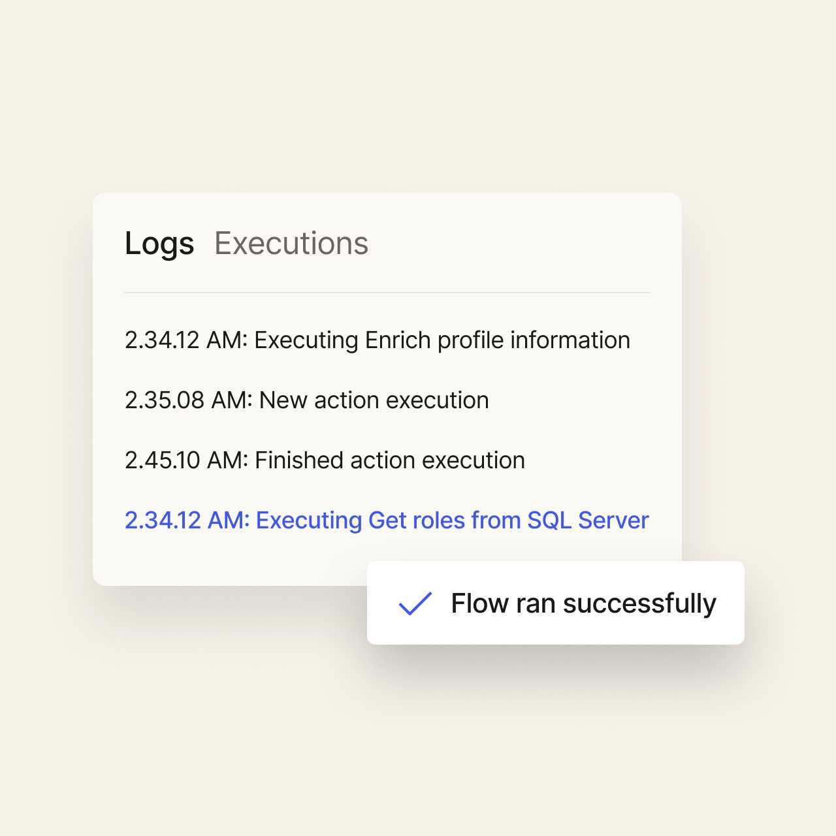The width and height of the screenshot is (836, 836).
Task: Switch to the Logs tab
Action: (x=159, y=244)
